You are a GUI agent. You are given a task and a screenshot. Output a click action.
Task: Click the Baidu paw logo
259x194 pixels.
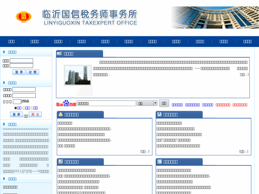pos(66,103)
